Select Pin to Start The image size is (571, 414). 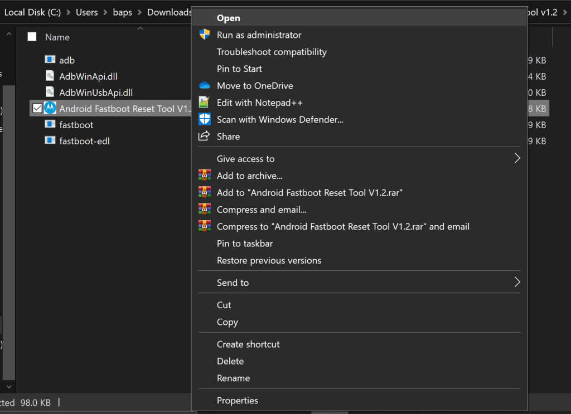pyautogui.click(x=360, y=69)
